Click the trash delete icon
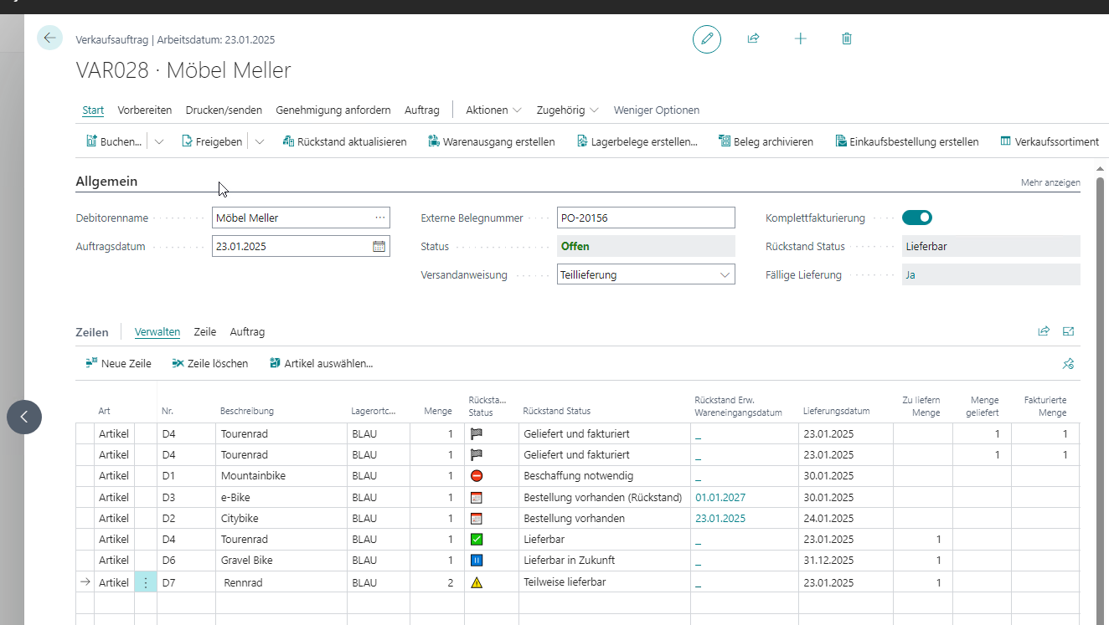 coord(847,38)
